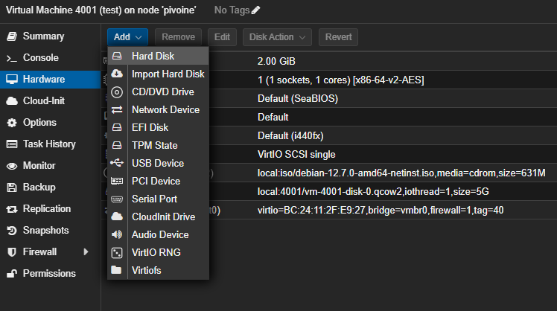Image resolution: width=557 pixels, height=311 pixels.
Task: Choose the CD/DVD Drive disc icon
Action: click(117, 92)
